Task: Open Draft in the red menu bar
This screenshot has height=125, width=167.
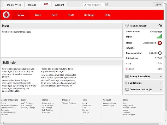Action: pyautogui.click(x=71, y=15)
